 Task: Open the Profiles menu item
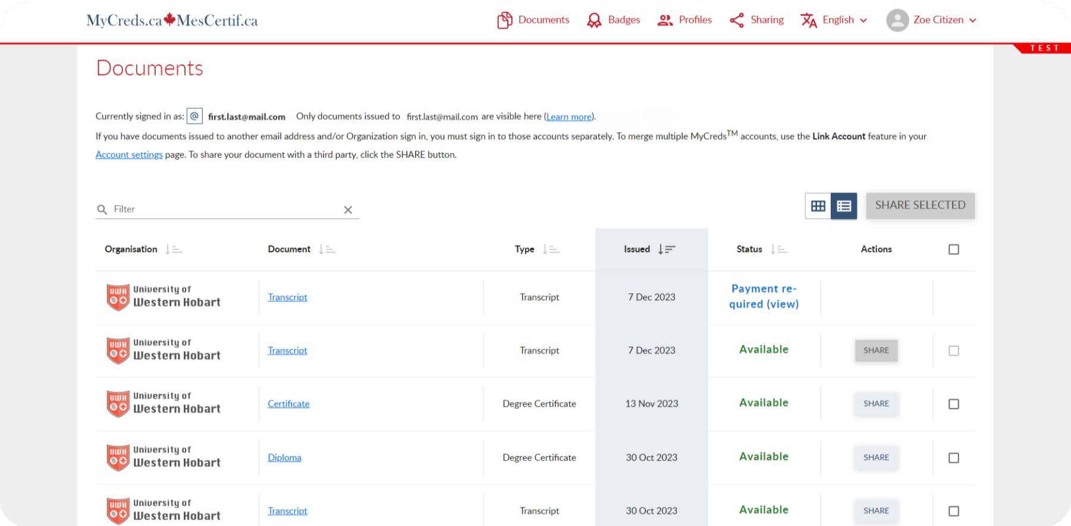click(695, 20)
